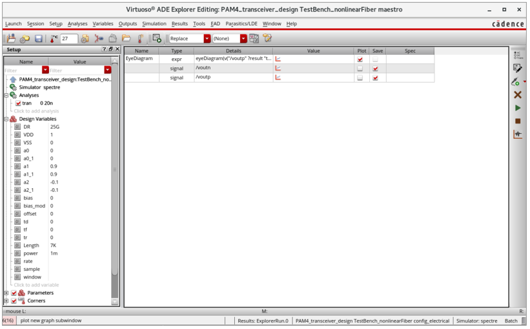The height and width of the screenshot is (329, 530).
Task: Click the edit variables pencil sidebar icon
Action: [x=518, y=68]
